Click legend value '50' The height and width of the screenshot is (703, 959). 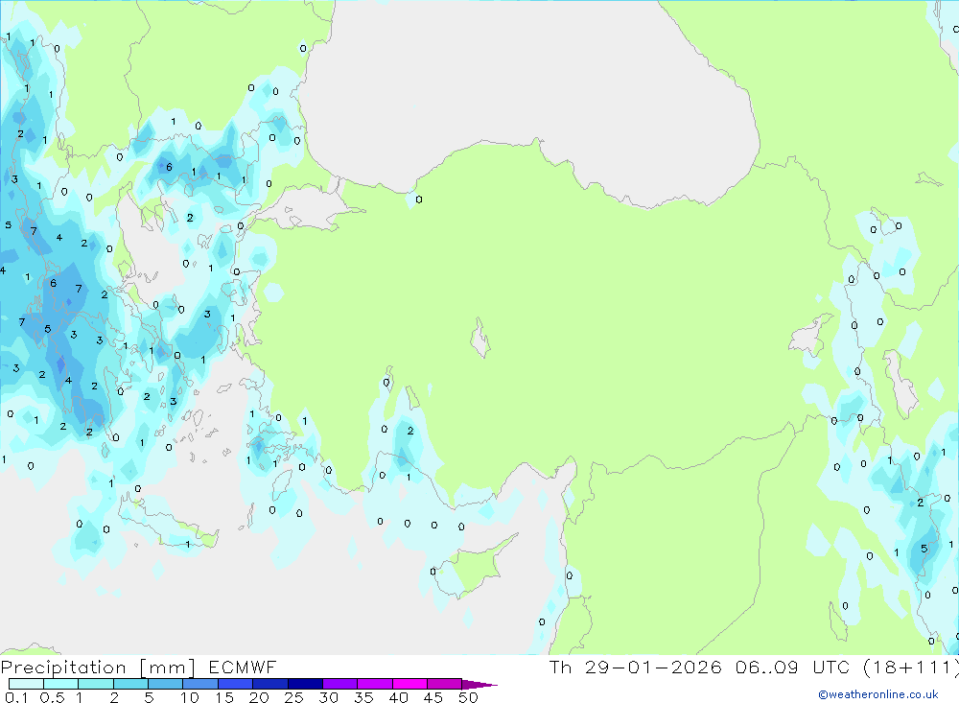click(x=468, y=697)
